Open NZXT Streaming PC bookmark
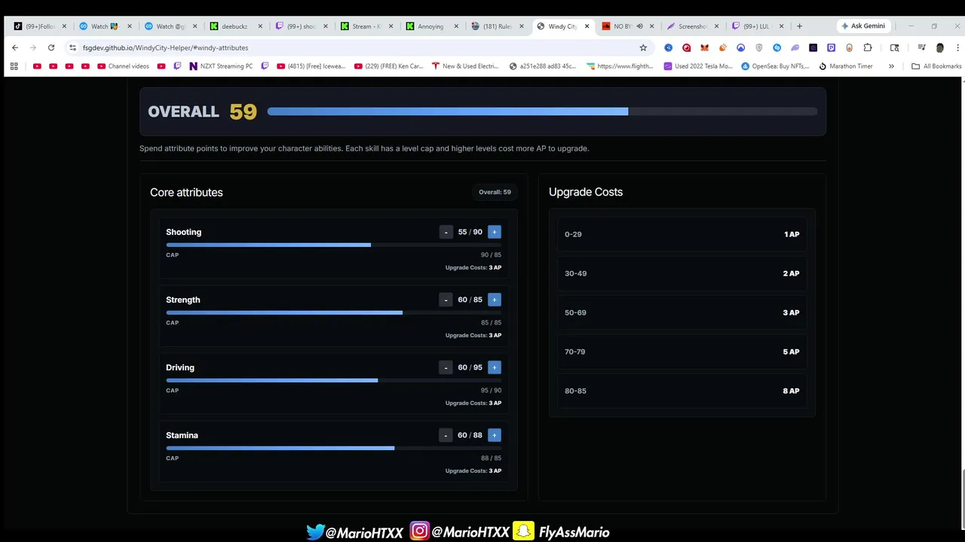Image resolution: width=965 pixels, height=542 pixels. (221, 66)
